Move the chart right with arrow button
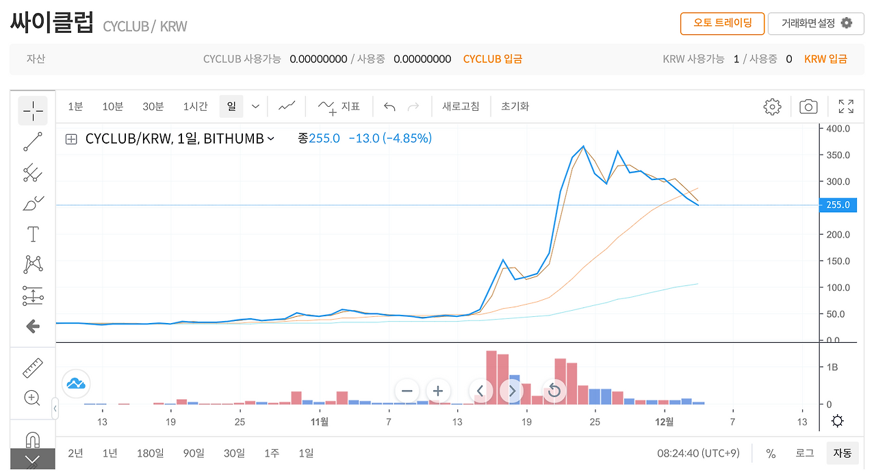 (x=511, y=391)
